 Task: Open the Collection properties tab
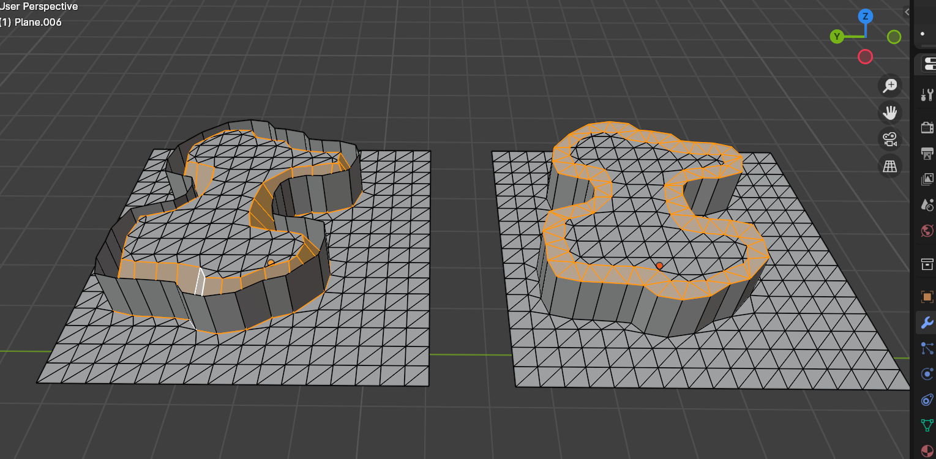click(x=927, y=264)
